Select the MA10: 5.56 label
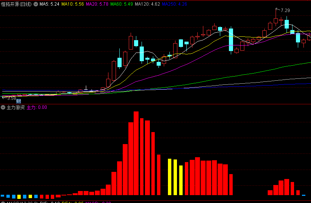The height and width of the screenshot is (203, 311). pos(73,4)
